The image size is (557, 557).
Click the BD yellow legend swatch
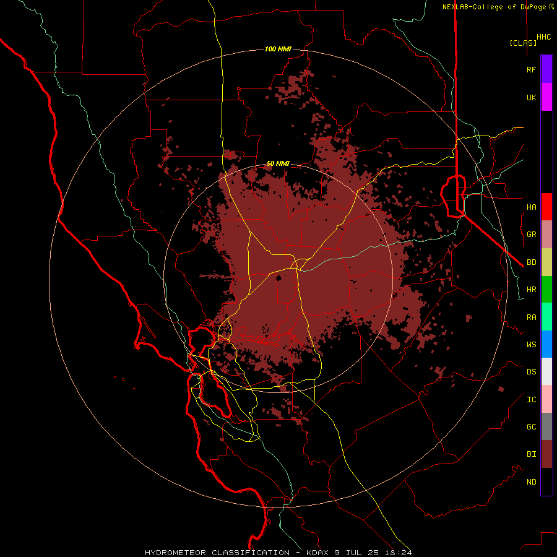(546, 262)
